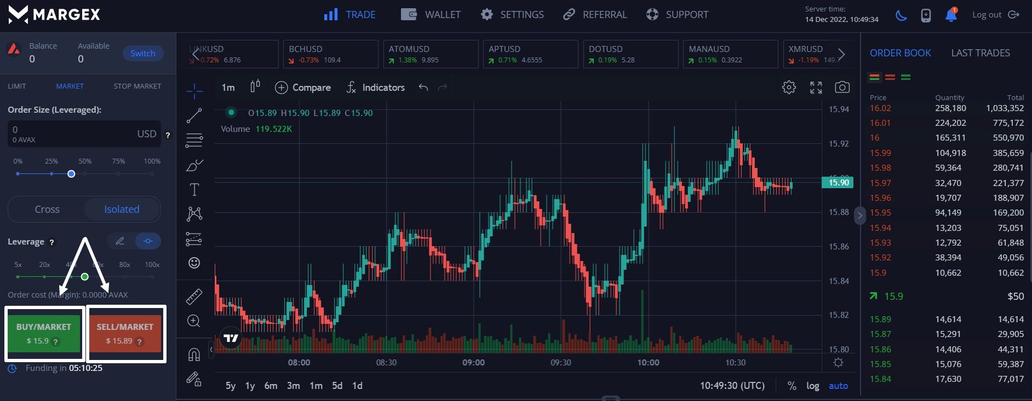Switch to the LAST TRADES tab
Image resolution: width=1032 pixels, height=401 pixels.
[980, 53]
